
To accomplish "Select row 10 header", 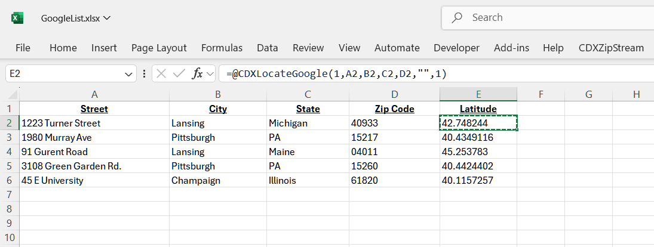I will [10, 238].
